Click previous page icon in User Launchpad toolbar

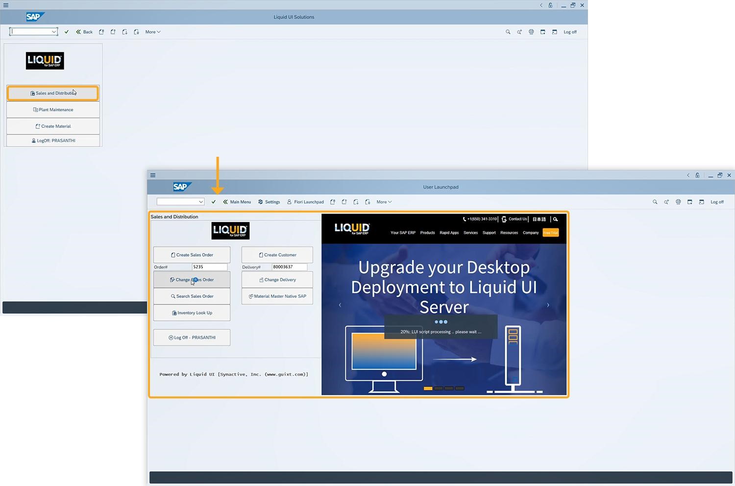(x=344, y=202)
